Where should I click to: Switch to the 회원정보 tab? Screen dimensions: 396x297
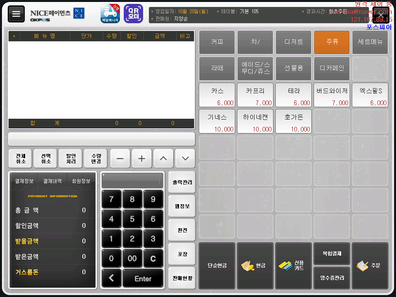tap(82, 181)
